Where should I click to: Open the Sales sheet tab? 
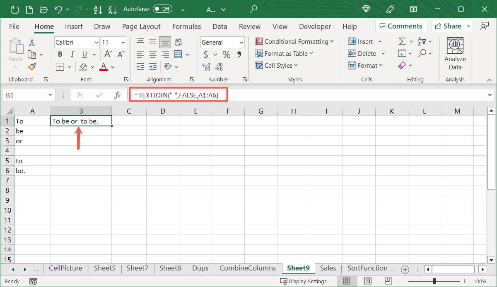coord(328,268)
